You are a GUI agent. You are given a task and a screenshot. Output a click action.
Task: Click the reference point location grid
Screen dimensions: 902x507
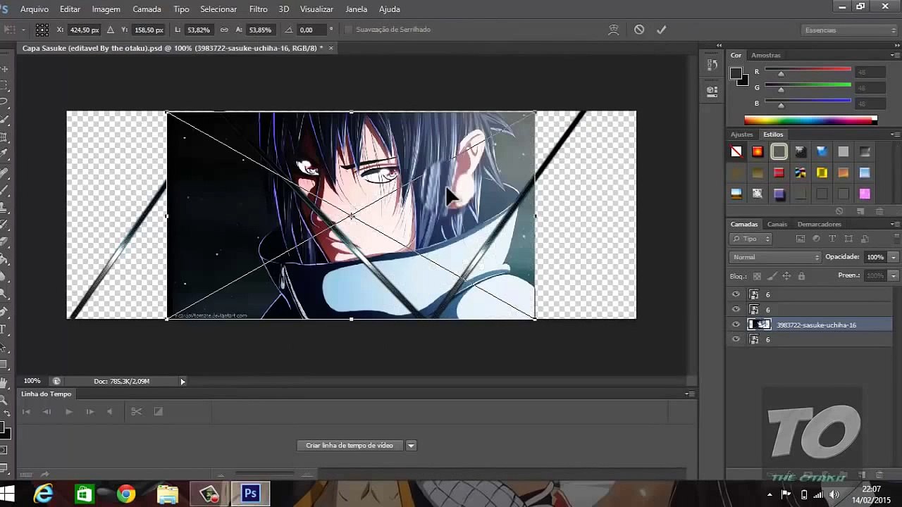point(42,30)
